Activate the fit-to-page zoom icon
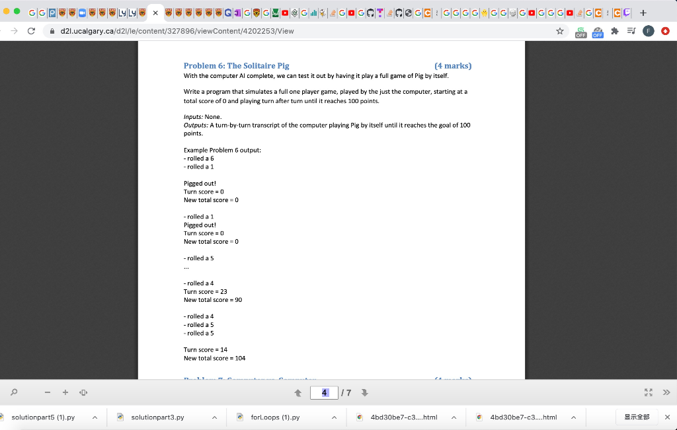677x430 pixels. coord(83,392)
